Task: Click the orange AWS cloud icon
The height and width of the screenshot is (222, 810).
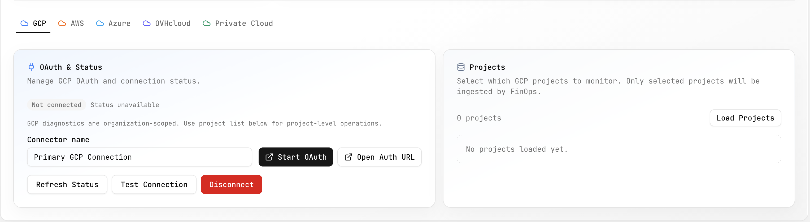Action: pyautogui.click(x=62, y=23)
